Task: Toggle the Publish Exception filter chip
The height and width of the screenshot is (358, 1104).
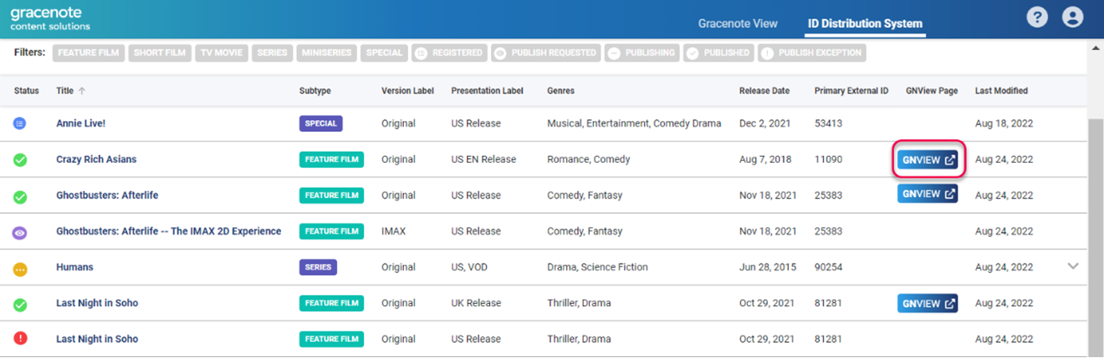Action: 811,53
